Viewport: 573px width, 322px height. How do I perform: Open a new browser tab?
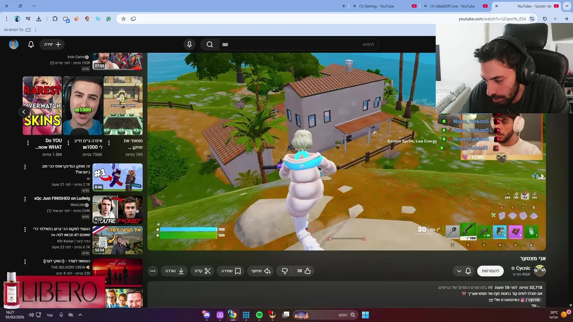click(x=344, y=6)
